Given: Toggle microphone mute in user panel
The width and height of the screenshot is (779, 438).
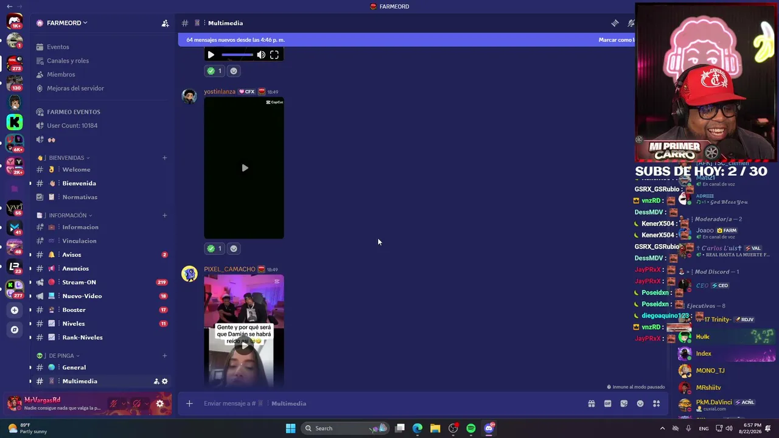Looking at the screenshot, I should (x=114, y=403).
